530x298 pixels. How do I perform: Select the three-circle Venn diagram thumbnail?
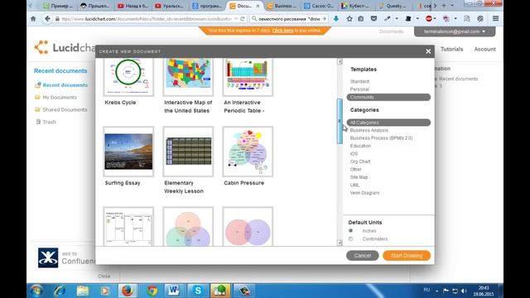(x=188, y=226)
